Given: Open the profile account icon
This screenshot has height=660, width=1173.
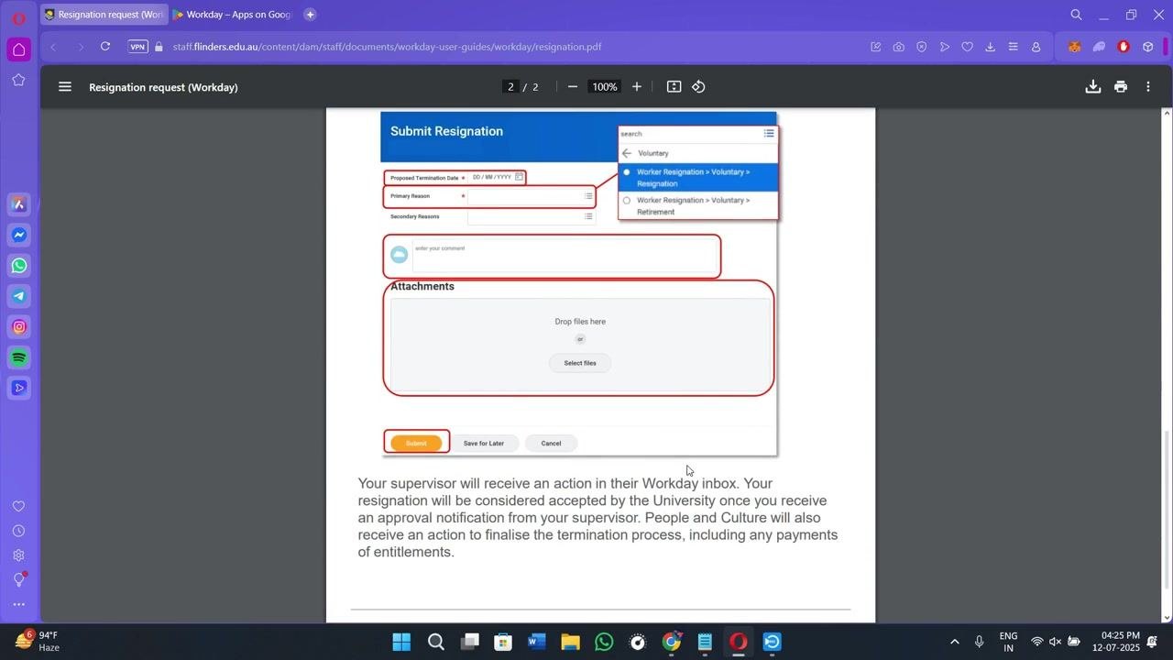Looking at the screenshot, I should tap(1036, 47).
